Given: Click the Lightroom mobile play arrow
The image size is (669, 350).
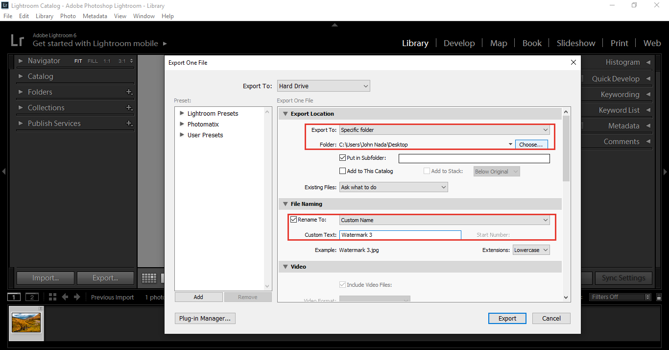Looking at the screenshot, I should click(165, 44).
